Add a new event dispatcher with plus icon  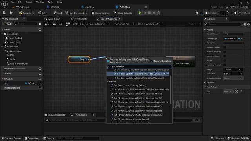pos(40,88)
